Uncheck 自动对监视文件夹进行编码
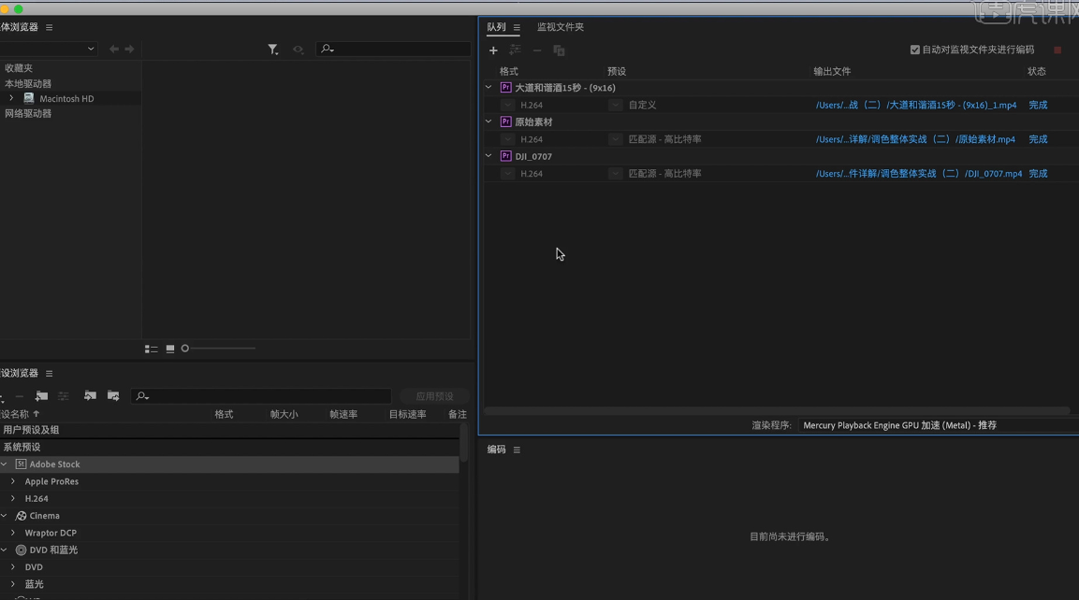1079x600 pixels. click(x=914, y=50)
